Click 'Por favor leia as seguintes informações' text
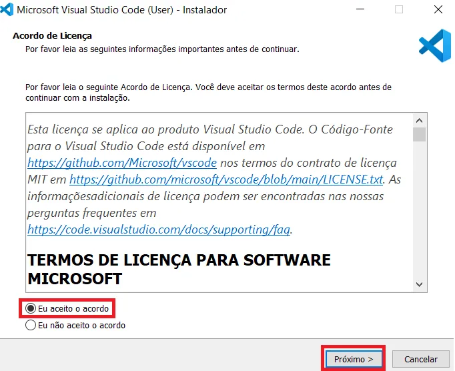 tap(162, 49)
